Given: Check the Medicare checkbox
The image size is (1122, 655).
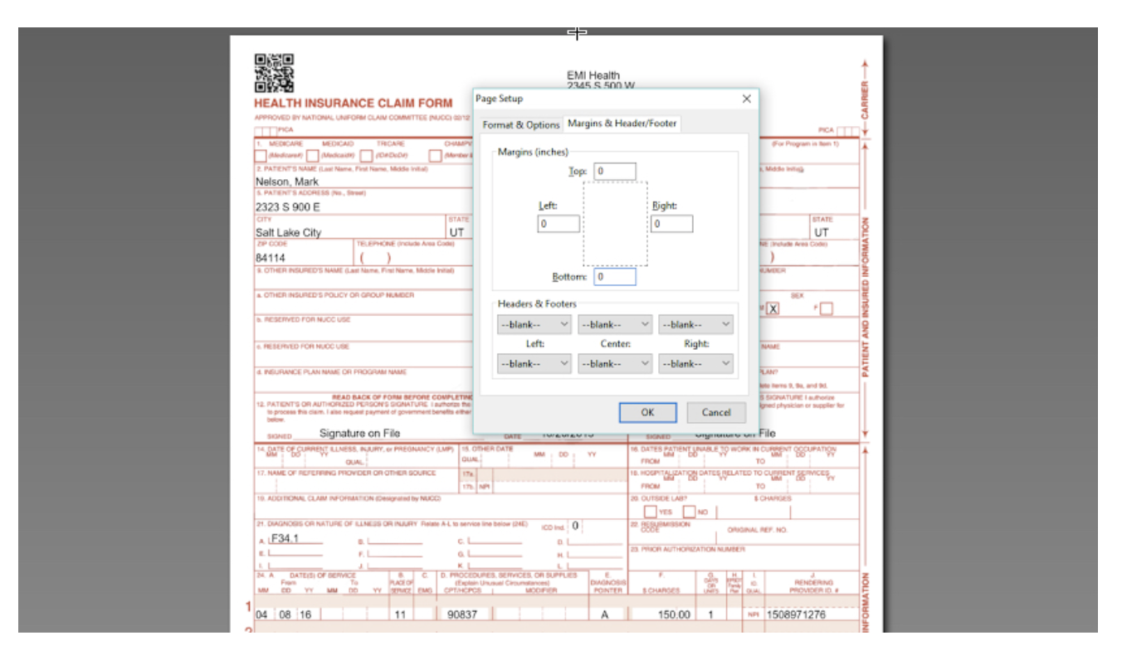Looking at the screenshot, I should (261, 155).
